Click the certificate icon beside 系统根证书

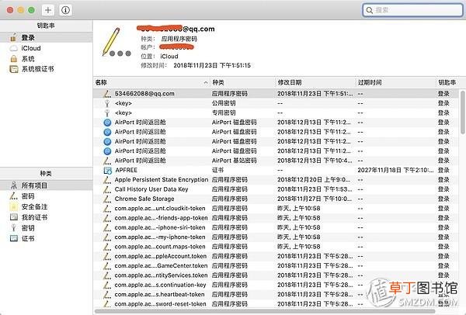14,69
